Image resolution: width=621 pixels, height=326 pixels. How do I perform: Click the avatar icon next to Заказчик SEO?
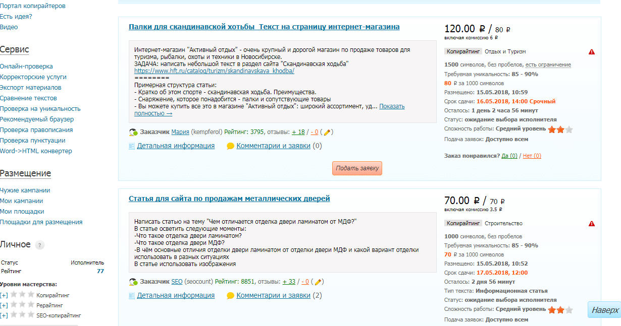[x=133, y=282]
